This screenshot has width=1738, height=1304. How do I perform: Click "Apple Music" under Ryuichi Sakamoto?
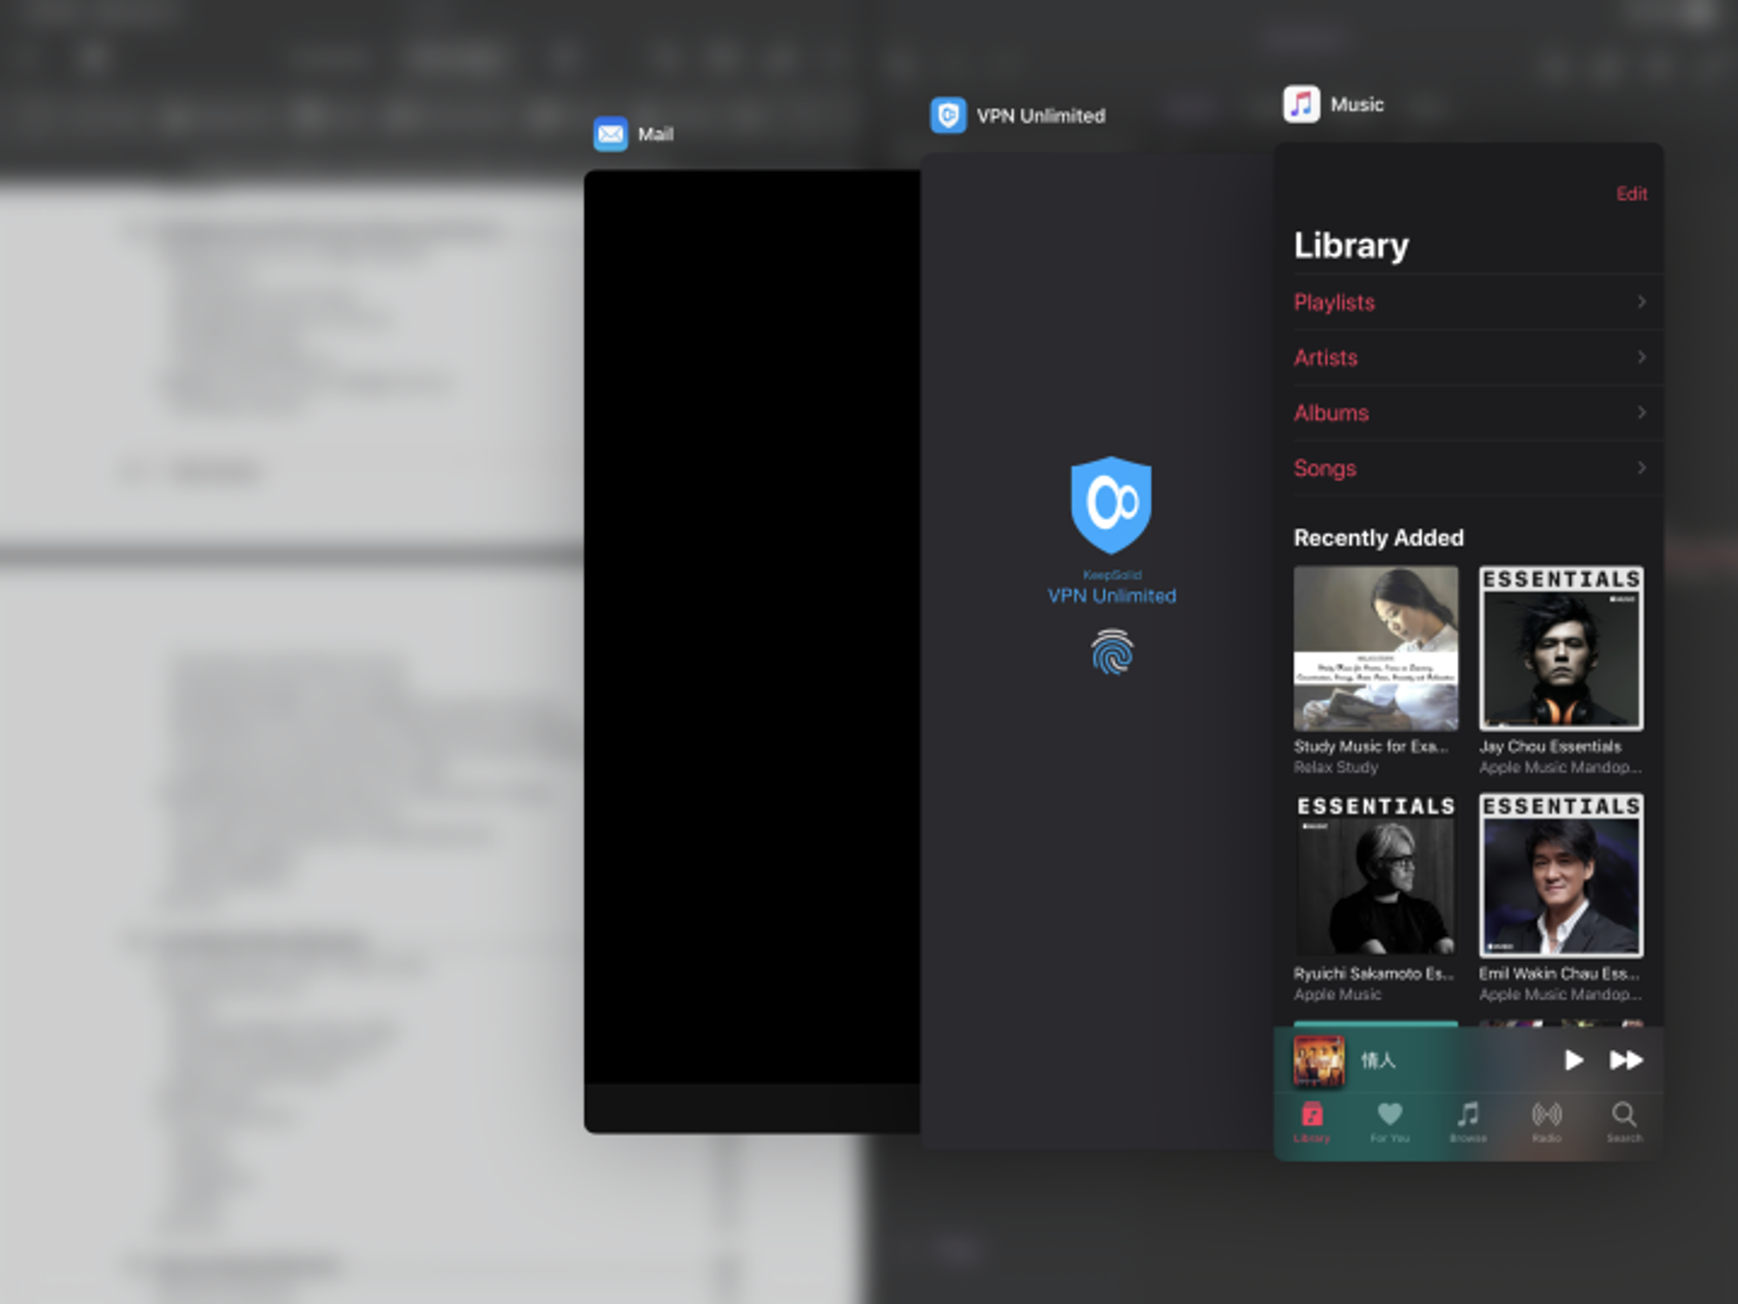(1337, 995)
